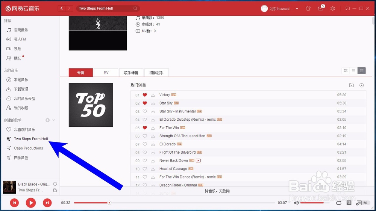The height and width of the screenshot is (211, 376).
Task: Play MV for Never Back Down
Action: (198, 160)
